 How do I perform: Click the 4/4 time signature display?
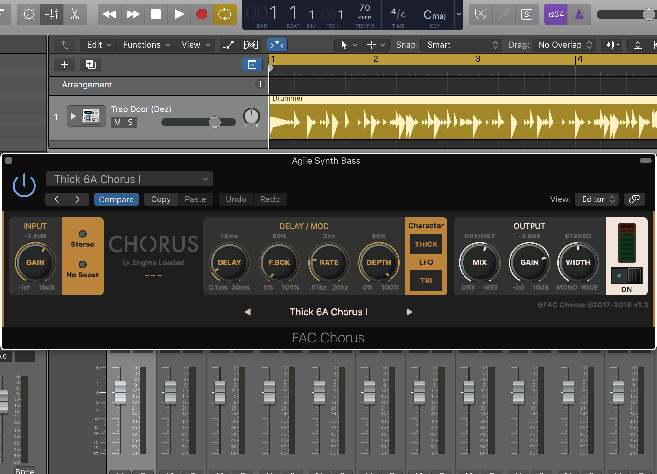point(398,13)
